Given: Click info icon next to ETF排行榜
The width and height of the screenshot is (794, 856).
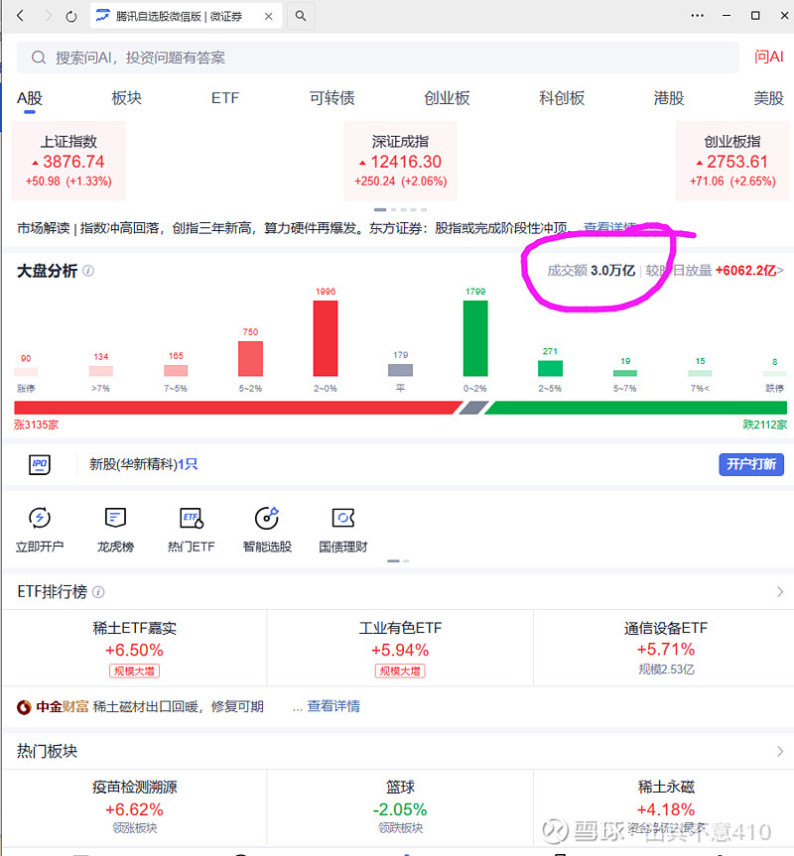Looking at the screenshot, I should [98, 592].
